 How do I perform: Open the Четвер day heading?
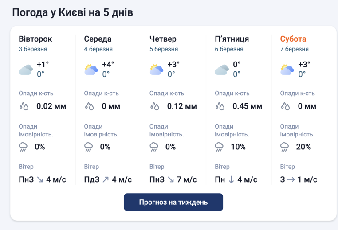pos(163,39)
